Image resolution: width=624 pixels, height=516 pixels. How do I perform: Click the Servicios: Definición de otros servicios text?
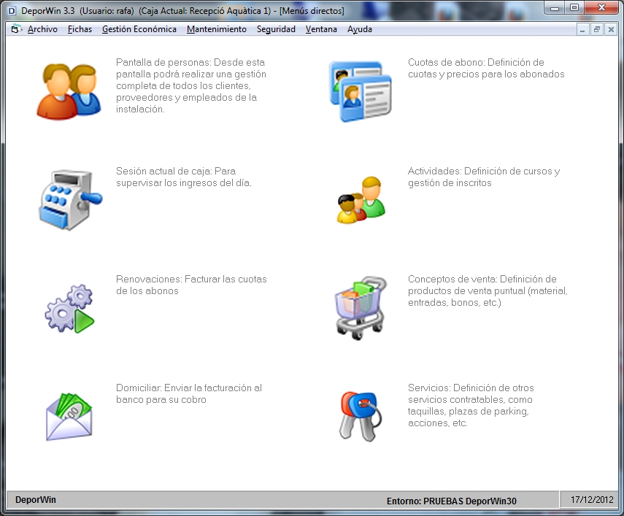[471, 405]
